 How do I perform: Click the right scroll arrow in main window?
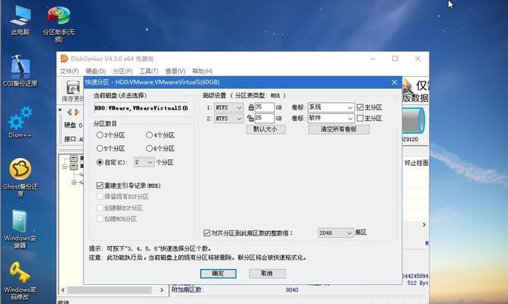424,224
